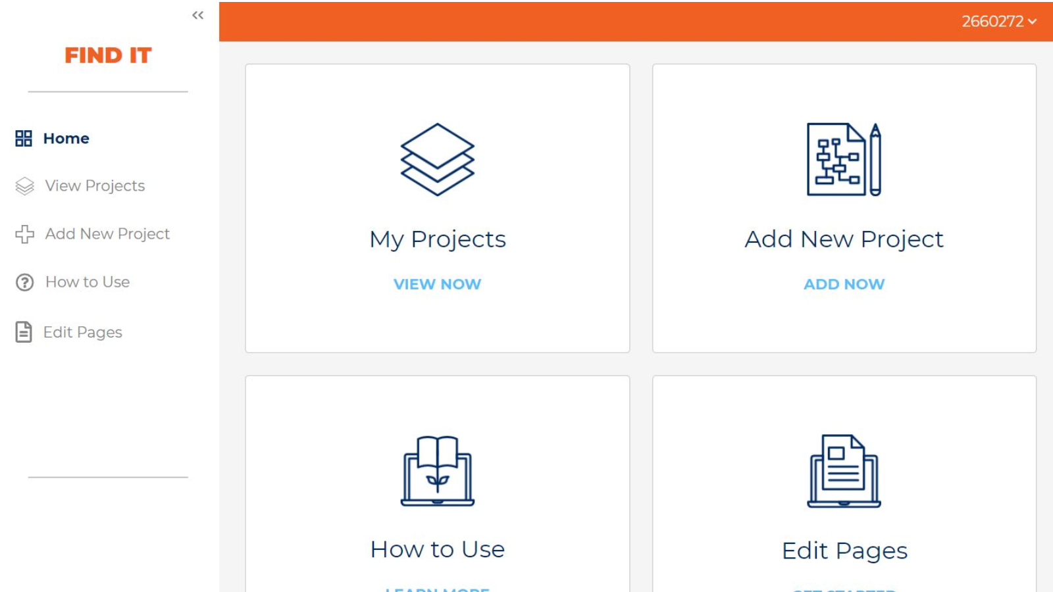Go to Add New Project in sidebar
This screenshot has height=592, width=1053.
coord(107,234)
